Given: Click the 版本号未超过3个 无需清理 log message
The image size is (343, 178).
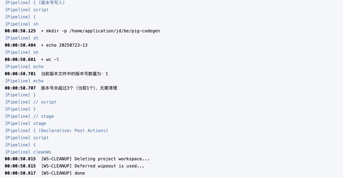Looking at the screenshot, I should [79, 88].
